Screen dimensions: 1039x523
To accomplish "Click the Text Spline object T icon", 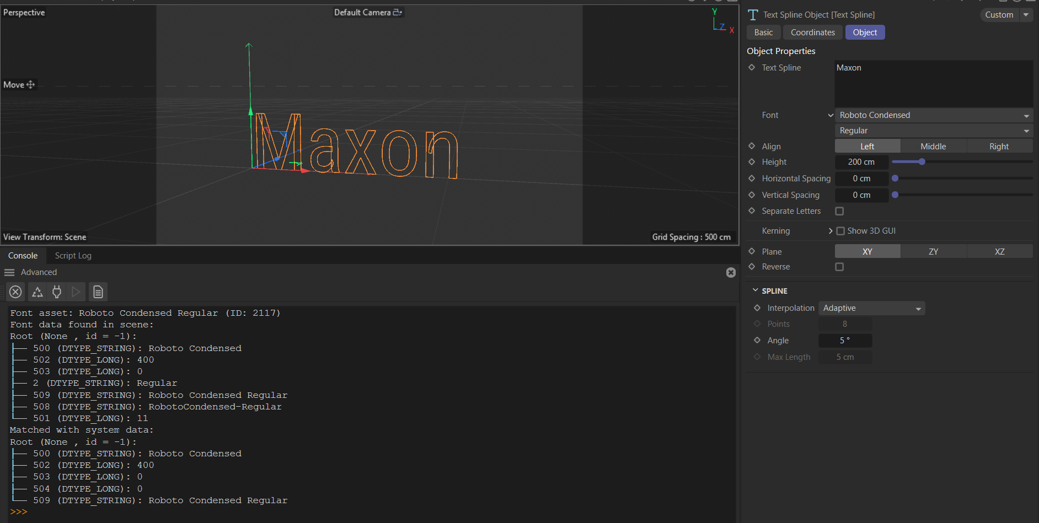I will tap(753, 15).
